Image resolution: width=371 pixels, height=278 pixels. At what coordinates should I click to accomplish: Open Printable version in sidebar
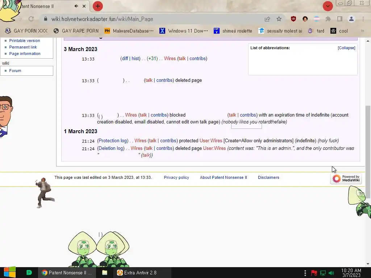coord(25,41)
